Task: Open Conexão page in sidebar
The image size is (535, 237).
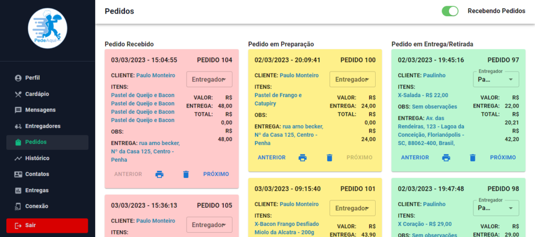Action: click(48, 206)
